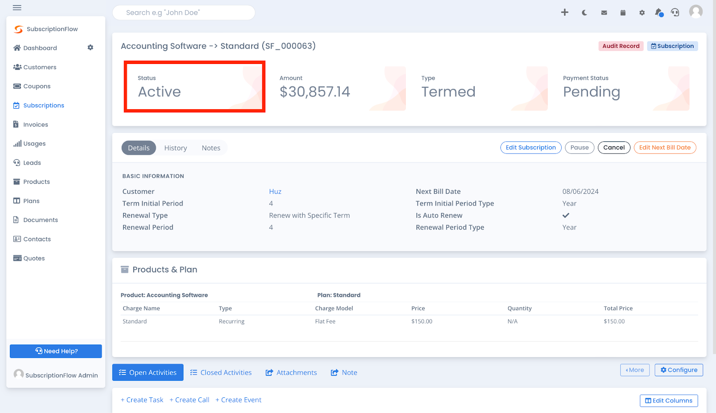The width and height of the screenshot is (716, 413).
Task: Open Products in sidebar
Action: [32, 182]
